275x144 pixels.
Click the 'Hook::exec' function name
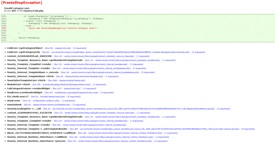pos(14,101)
